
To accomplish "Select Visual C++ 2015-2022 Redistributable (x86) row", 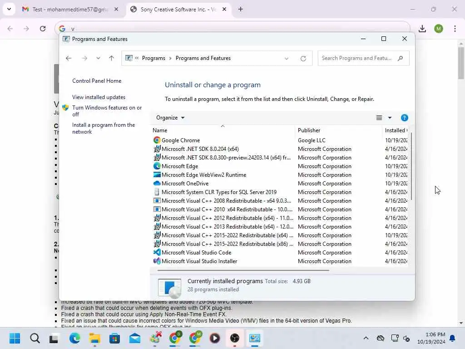I will (x=280, y=244).
